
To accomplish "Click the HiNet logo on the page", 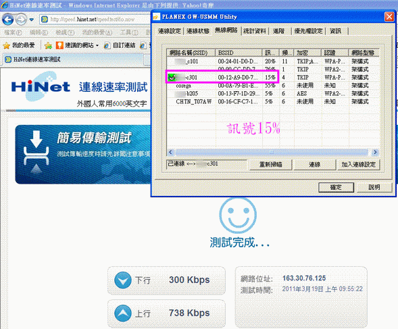I will pyautogui.click(x=41, y=86).
